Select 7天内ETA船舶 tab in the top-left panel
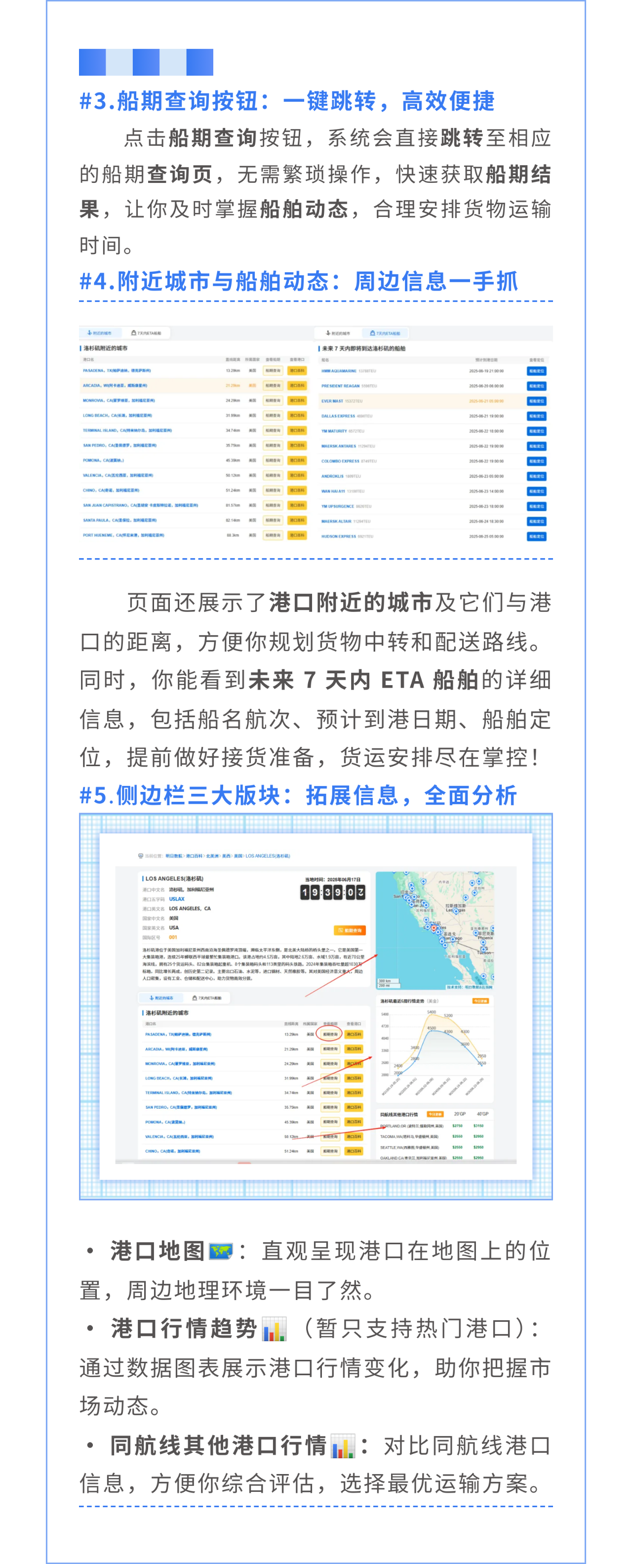 [x=147, y=333]
